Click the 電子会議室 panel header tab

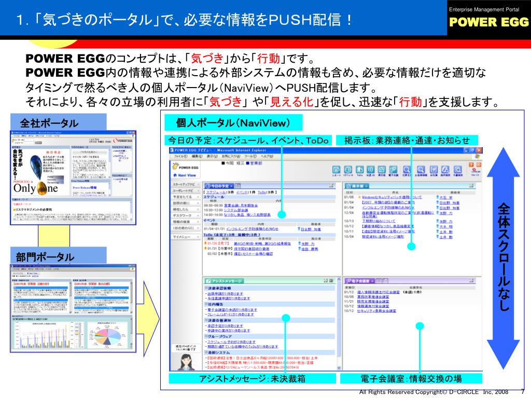(359, 281)
